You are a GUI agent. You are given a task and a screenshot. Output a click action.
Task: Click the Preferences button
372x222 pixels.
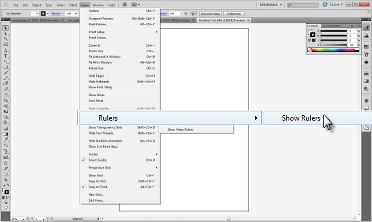point(234,14)
